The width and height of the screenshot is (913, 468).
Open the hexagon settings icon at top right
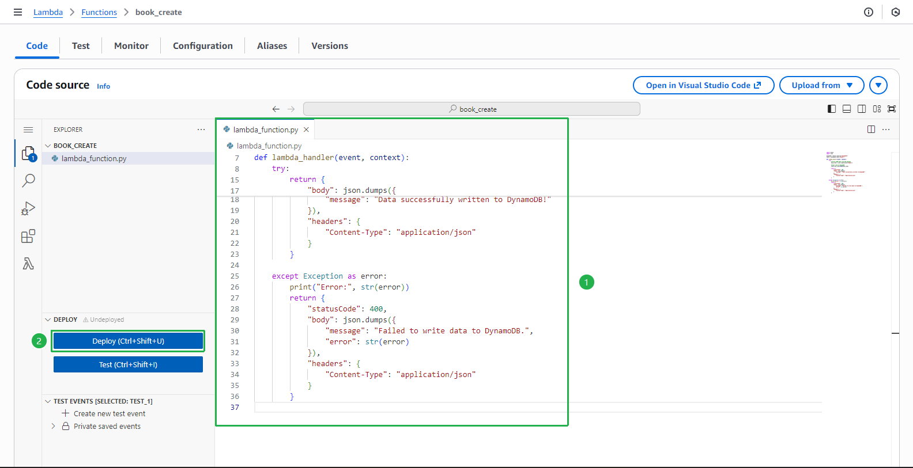pos(896,12)
